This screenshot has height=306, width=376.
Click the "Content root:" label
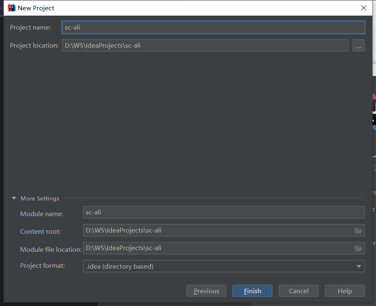coord(41,232)
